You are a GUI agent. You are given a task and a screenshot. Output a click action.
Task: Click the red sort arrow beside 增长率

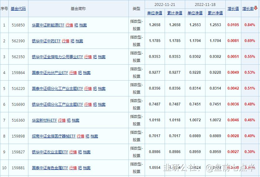(256, 8)
